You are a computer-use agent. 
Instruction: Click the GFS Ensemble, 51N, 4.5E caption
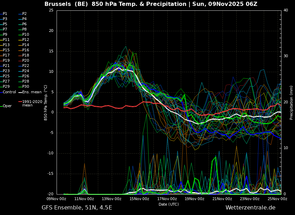point(77,208)
